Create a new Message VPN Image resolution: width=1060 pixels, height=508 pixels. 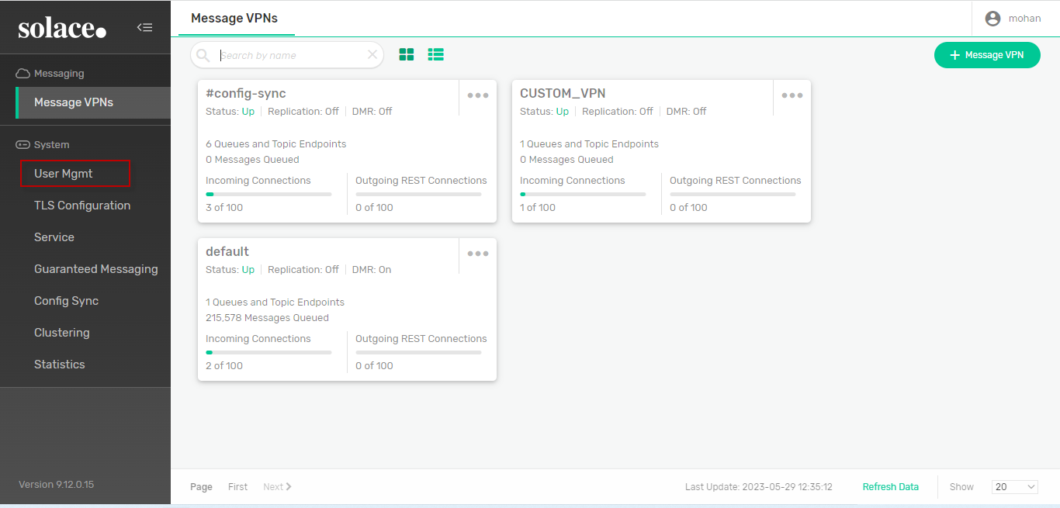tap(987, 55)
